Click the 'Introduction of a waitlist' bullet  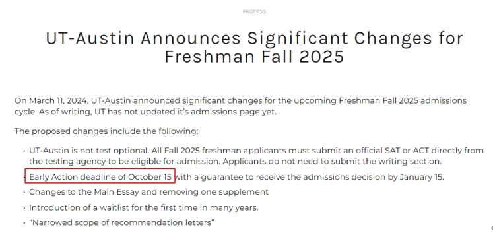pos(144,207)
